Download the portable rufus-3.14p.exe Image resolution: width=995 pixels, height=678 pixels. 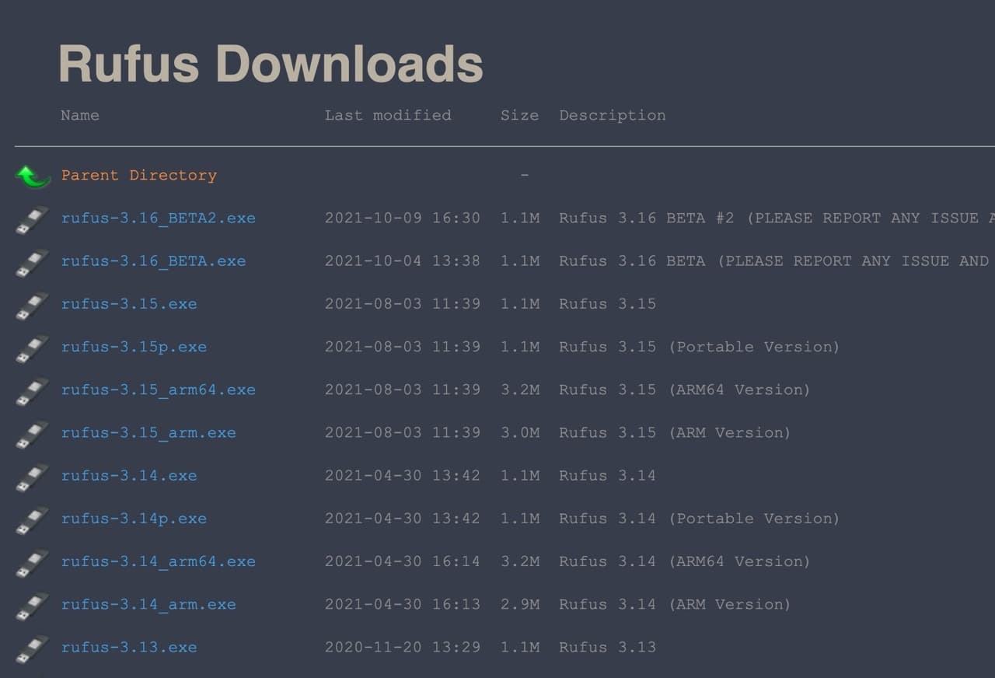(x=134, y=519)
